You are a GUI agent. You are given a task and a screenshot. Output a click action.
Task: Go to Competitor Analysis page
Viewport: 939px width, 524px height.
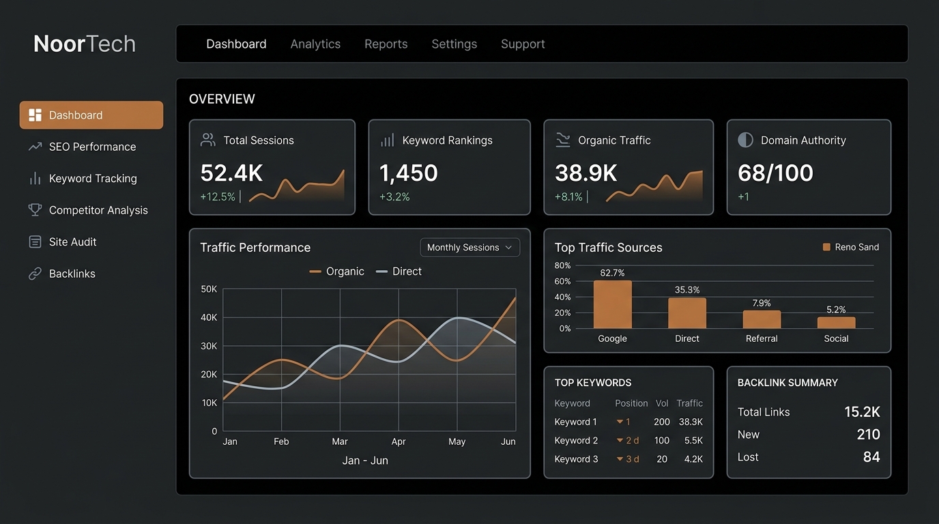(91, 210)
